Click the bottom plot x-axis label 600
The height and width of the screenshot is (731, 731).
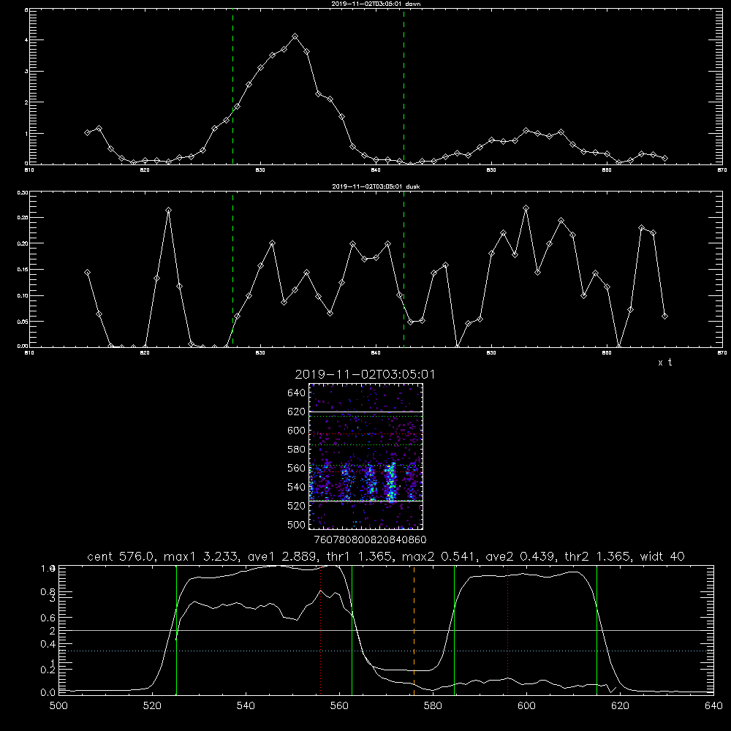tap(526, 706)
